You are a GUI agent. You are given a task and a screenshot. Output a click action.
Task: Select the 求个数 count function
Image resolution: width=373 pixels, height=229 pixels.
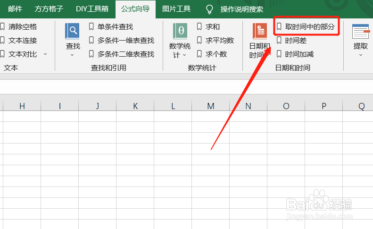pyautogui.click(x=212, y=54)
